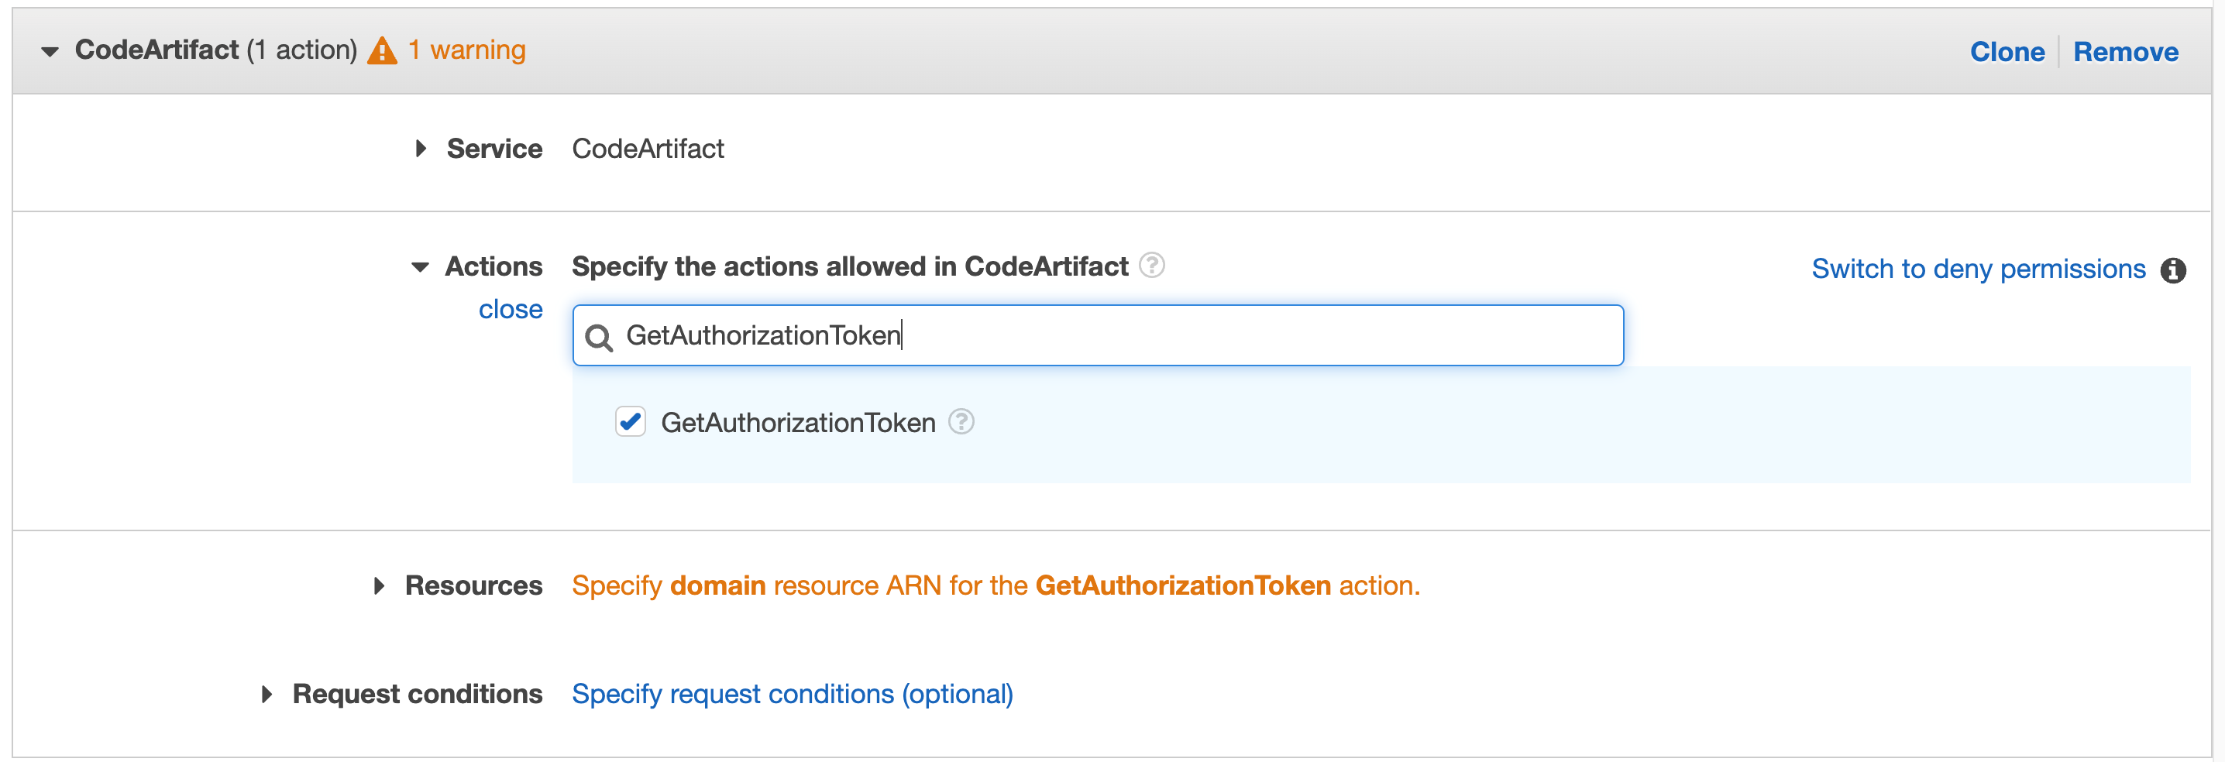Switch the statement to deny permissions

(x=1978, y=269)
